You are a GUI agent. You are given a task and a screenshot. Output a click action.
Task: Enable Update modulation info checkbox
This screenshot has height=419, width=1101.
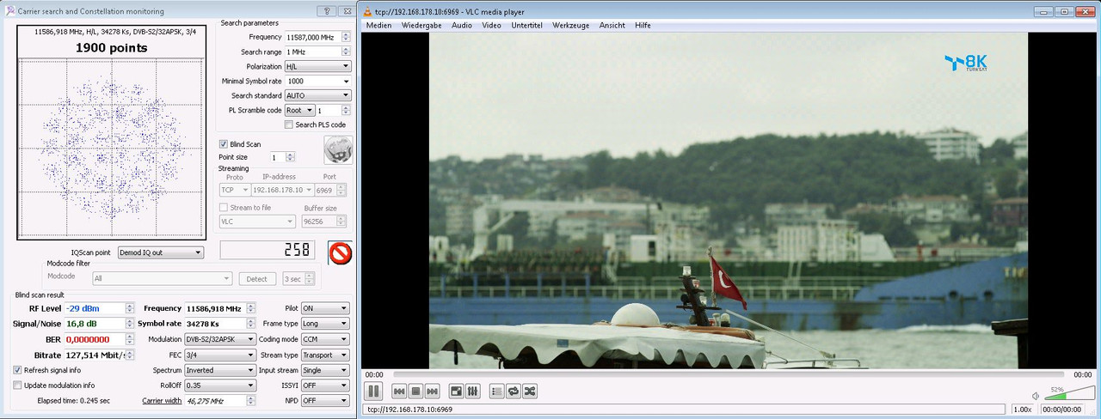(17, 386)
